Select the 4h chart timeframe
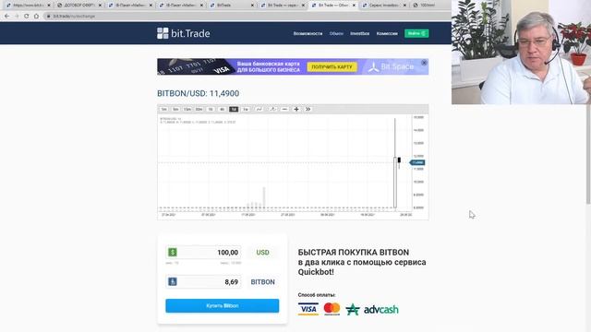Image resolution: width=591 pixels, height=332 pixels. 223,109
